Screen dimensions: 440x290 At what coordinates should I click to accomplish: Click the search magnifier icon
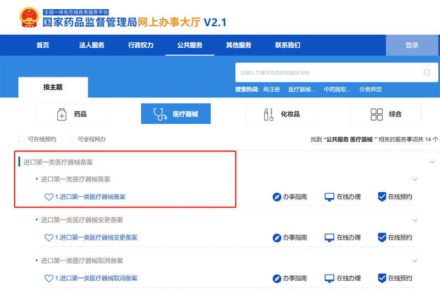click(427, 72)
